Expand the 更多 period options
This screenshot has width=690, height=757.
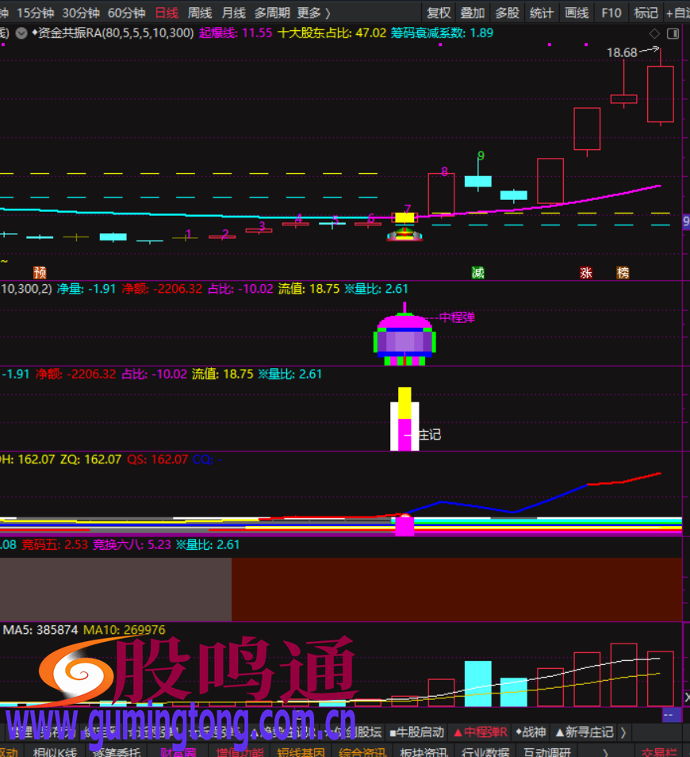click(x=313, y=13)
